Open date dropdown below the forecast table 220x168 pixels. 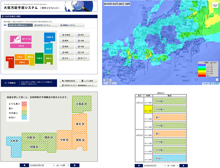pyautogui.click(x=154, y=166)
